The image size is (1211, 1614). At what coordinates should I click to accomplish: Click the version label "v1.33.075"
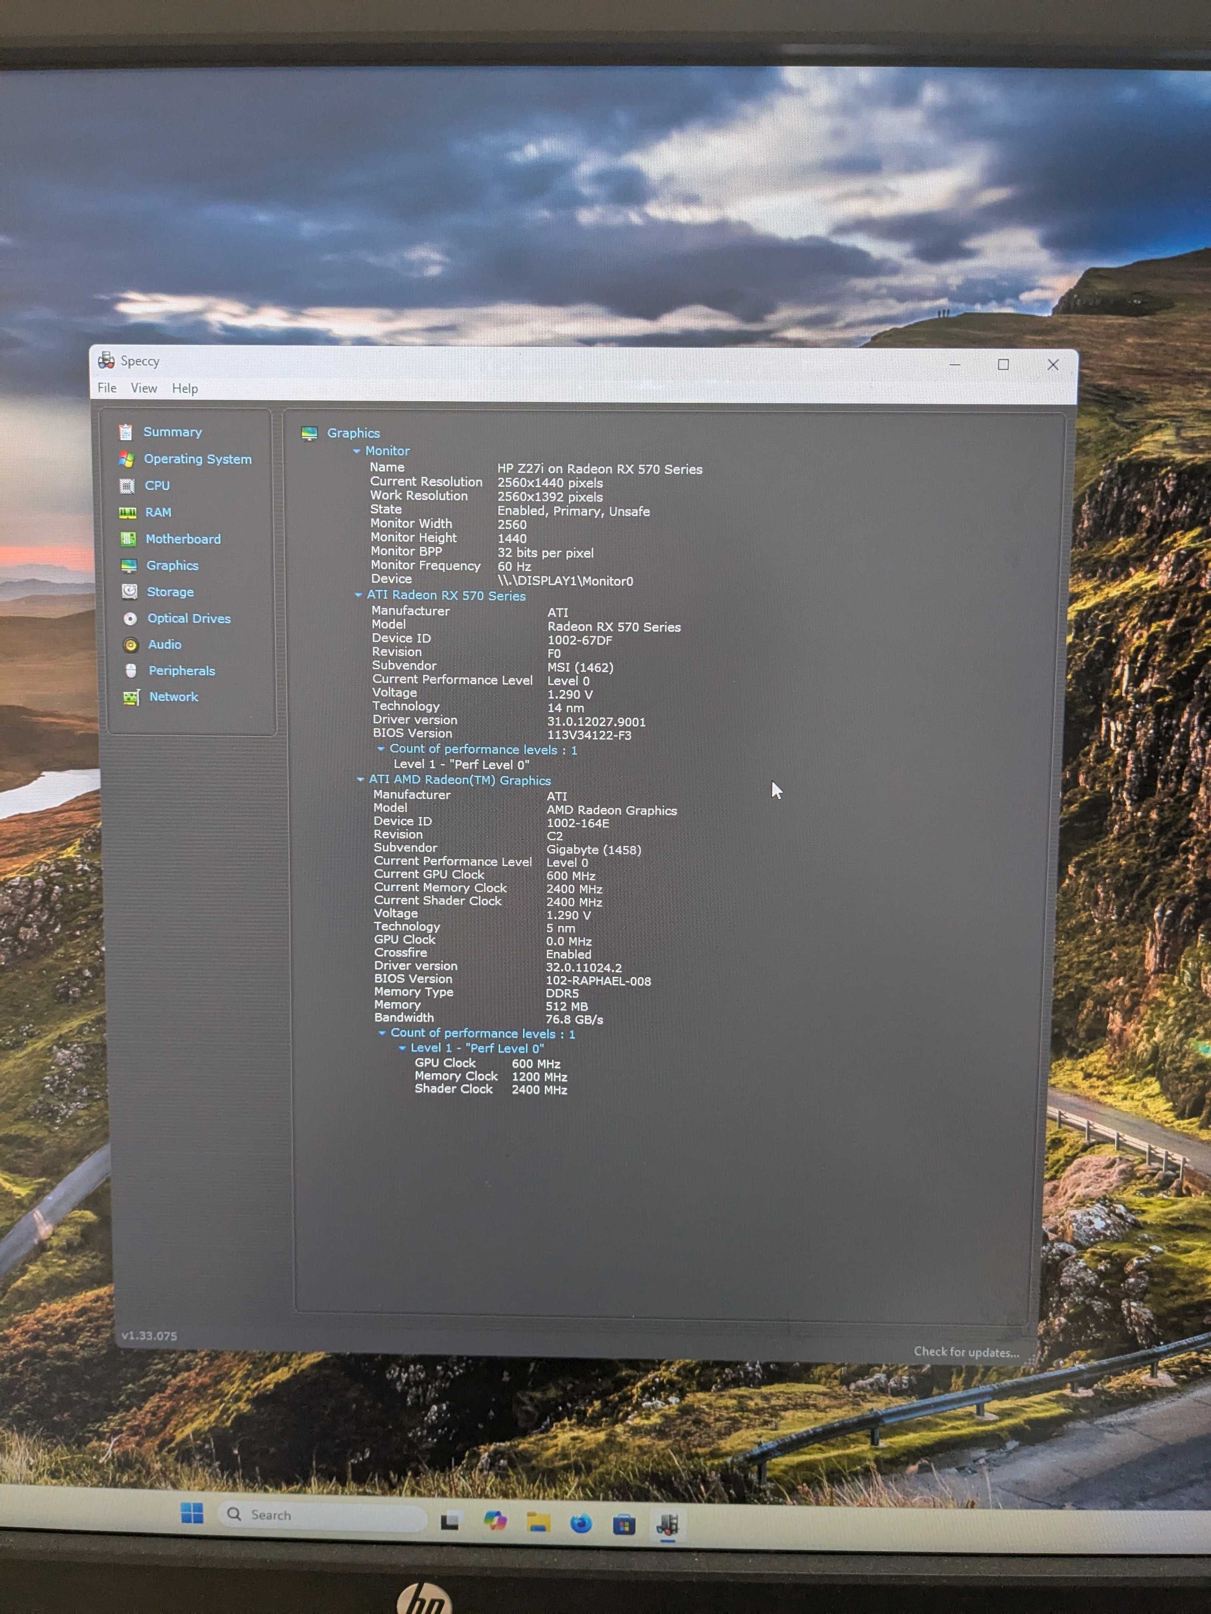(149, 1336)
